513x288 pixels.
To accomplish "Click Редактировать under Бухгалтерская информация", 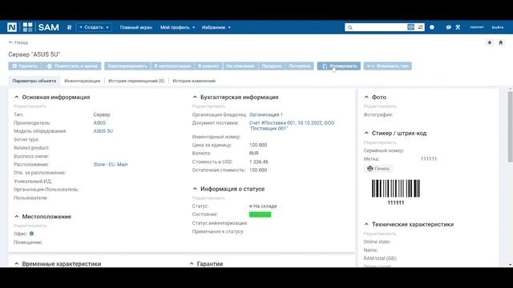I will [208, 106].
